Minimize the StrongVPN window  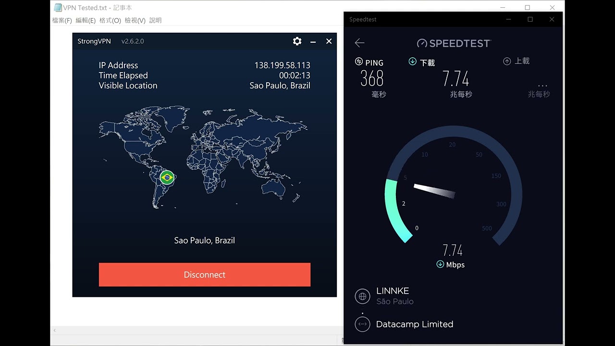pyautogui.click(x=313, y=42)
